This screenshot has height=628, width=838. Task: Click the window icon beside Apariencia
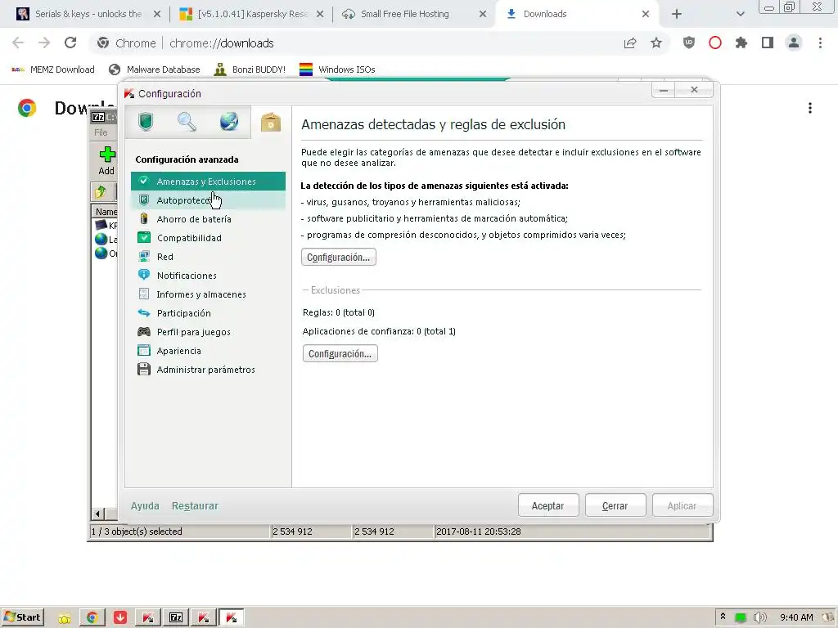pyautogui.click(x=144, y=350)
